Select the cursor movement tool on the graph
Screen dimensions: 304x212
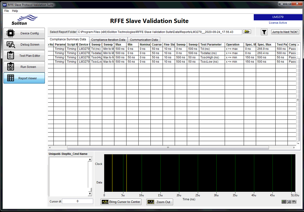pos(284,202)
